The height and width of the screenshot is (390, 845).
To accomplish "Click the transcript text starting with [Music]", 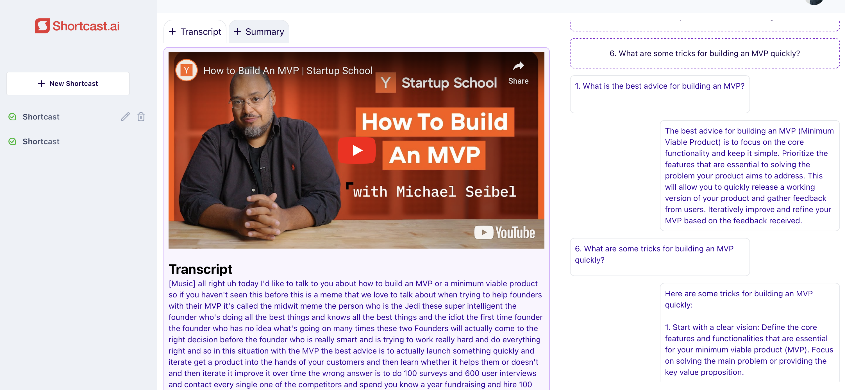I will 356,334.
